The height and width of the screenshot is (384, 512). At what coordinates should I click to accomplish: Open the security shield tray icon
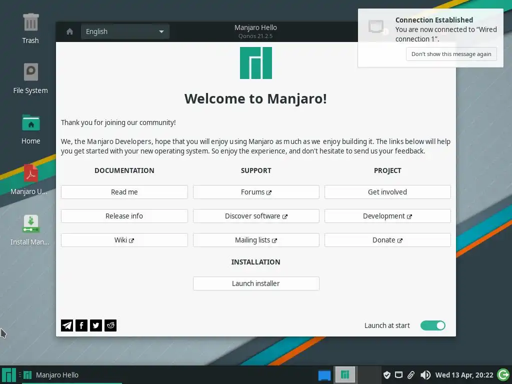pyautogui.click(x=386, y=375)
